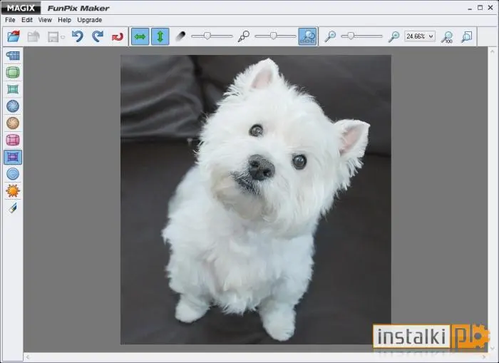Image resolution: width=499 pixels, height=363 pixels.
Task: Select the eraser restore tool
Action: tap(13, 208)
